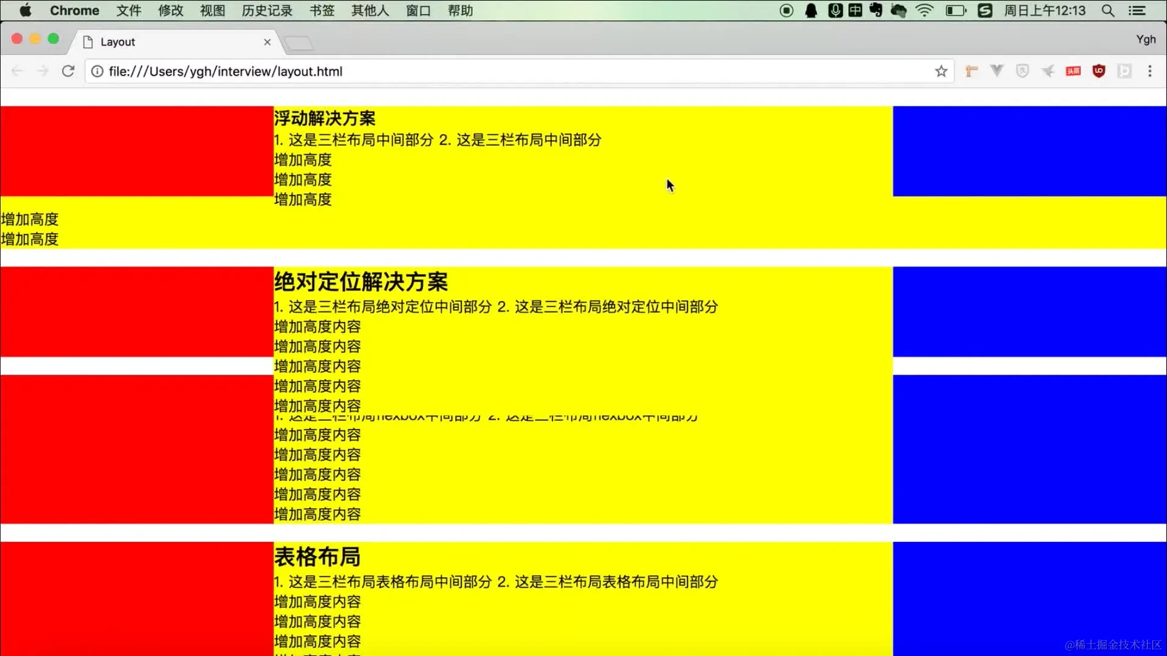Close the Layout tab
Image resolution: width=1167 pixels, height=656 pixels.
coord(267,42)
